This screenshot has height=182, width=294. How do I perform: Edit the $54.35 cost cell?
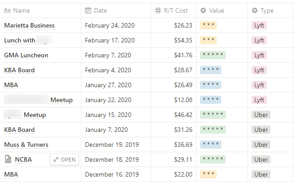pyautogui.click(x=173, y=40)
